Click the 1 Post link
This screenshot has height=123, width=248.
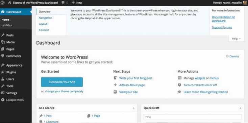point(48,116)
